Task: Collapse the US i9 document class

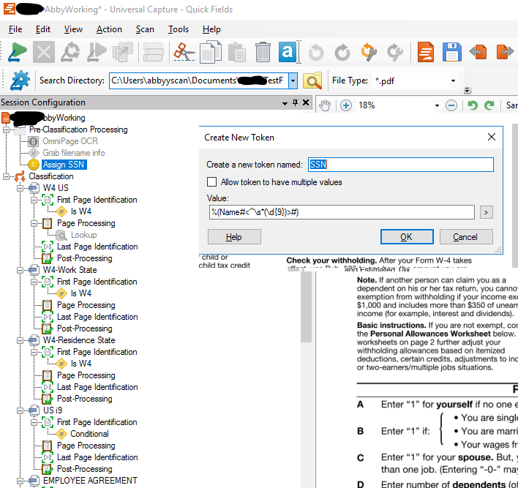Action: coord(20,410)
